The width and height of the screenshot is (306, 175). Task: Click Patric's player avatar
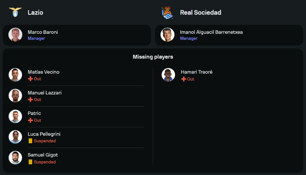15,116
